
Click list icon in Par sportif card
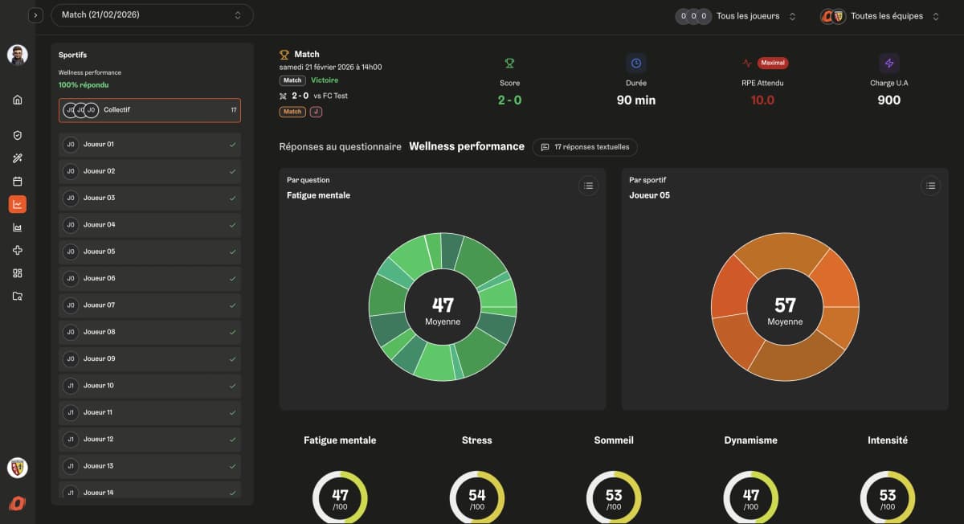point(930,186)
